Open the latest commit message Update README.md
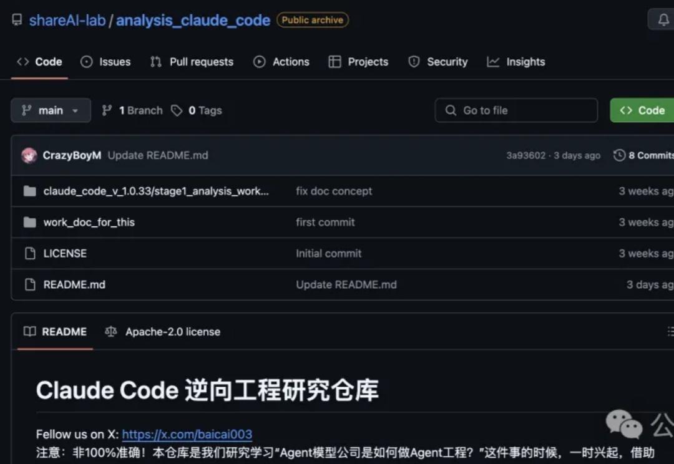674x464 pixels. (158, 155)
